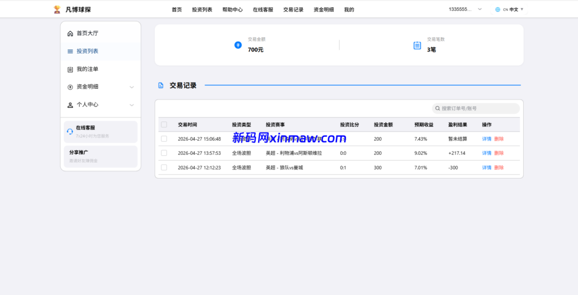Click the 英超 - 利物浦vs阿斯顿维拉 match cell

[294, 153]
